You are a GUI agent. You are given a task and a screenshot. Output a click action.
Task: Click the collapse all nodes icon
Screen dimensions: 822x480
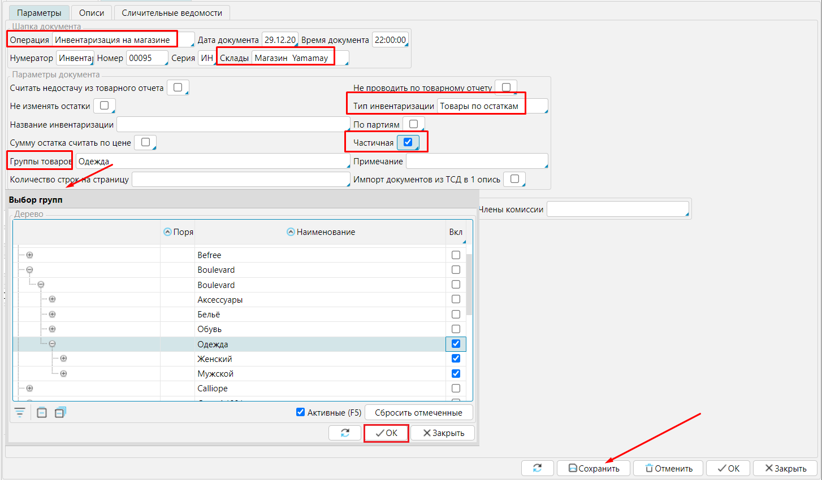coord(60,412)
